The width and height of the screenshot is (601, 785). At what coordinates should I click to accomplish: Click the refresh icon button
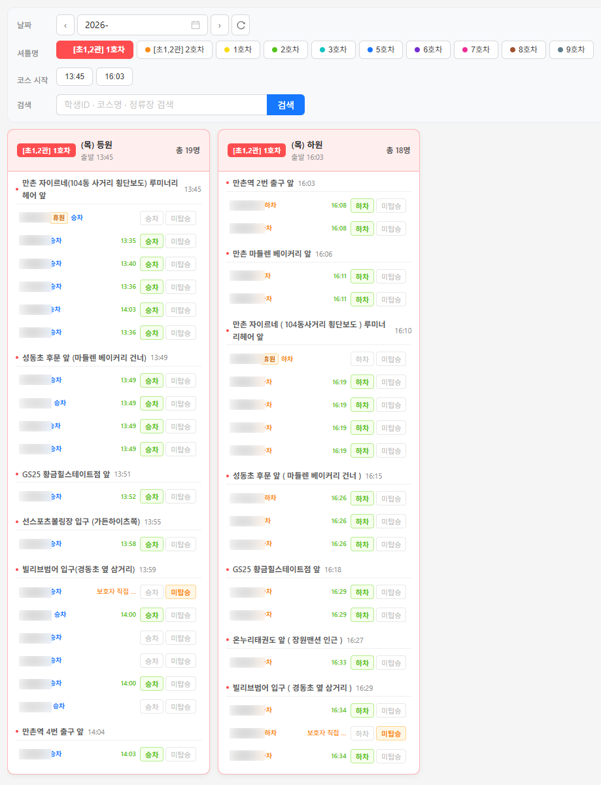241,25
